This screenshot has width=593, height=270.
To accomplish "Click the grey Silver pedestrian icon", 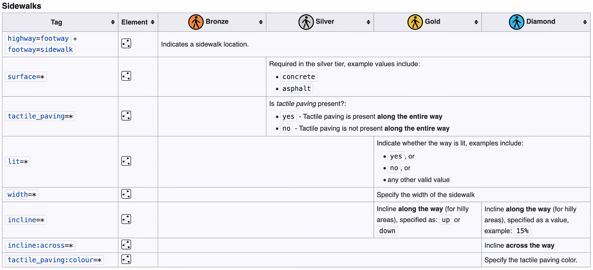I will tap(306, 22).
